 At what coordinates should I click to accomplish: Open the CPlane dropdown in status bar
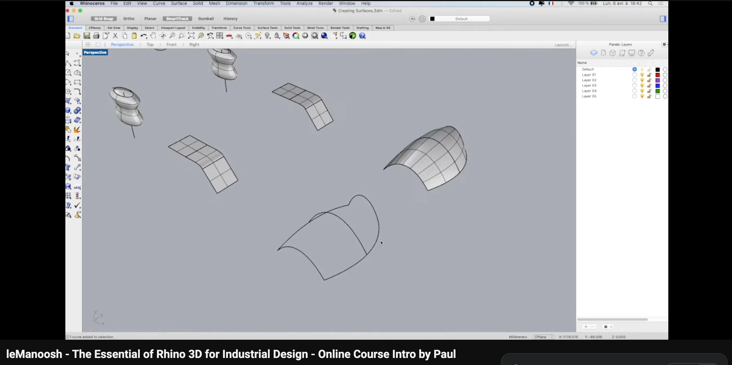pos(543,337)
